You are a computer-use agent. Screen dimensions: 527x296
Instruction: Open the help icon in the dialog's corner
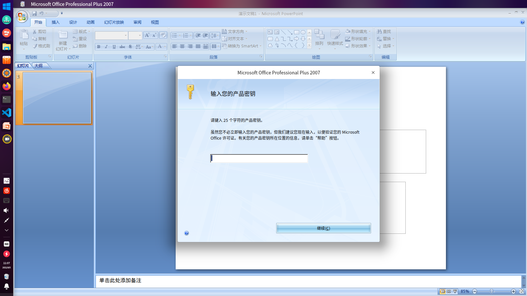coord(187,233)
